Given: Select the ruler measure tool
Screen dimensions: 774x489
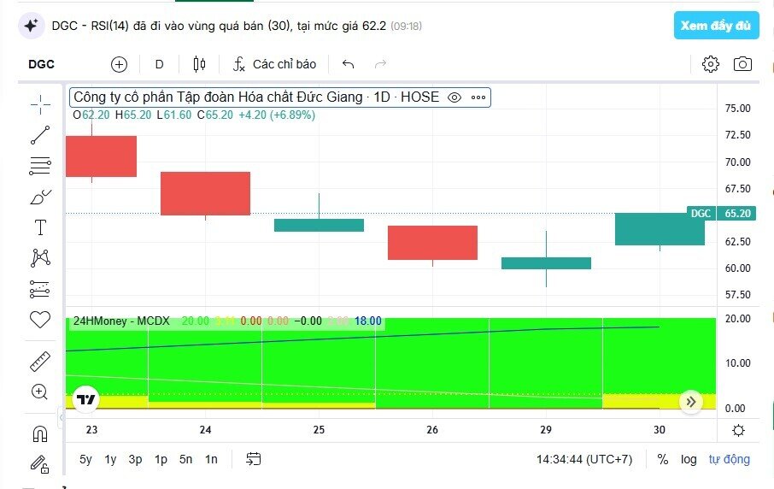Looking at the screenshot, I should click(40, 361).
